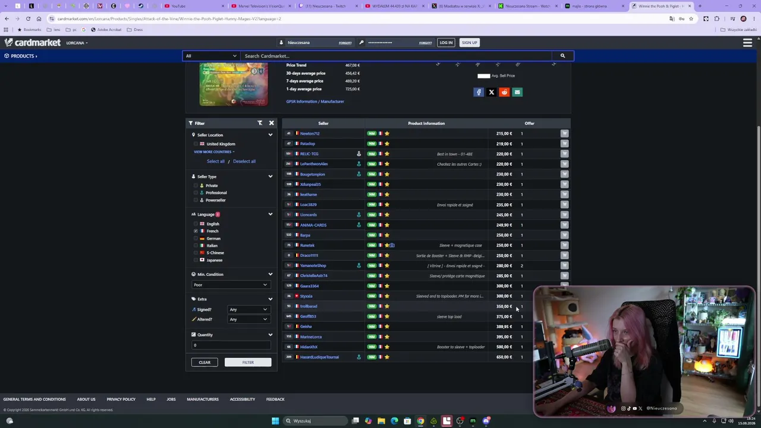Reset filters using the crossed funnel icon

[260, 123]
